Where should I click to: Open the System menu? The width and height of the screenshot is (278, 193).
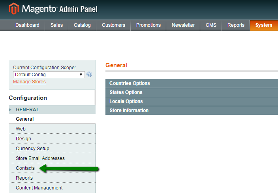264,25
